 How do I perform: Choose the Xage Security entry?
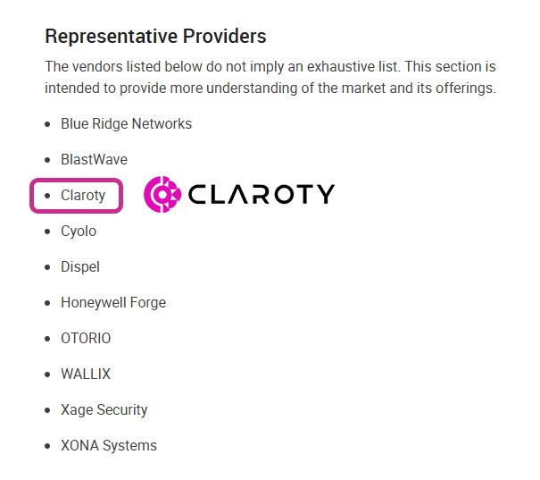tap(104, 409)
